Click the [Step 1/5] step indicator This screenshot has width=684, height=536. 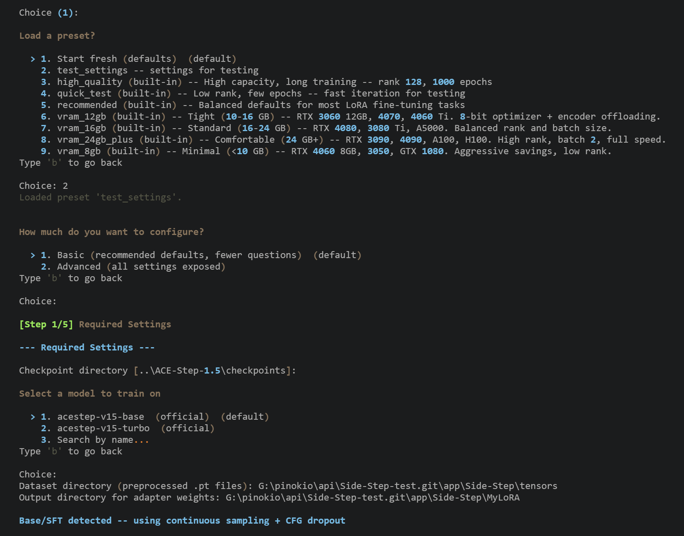46,324
